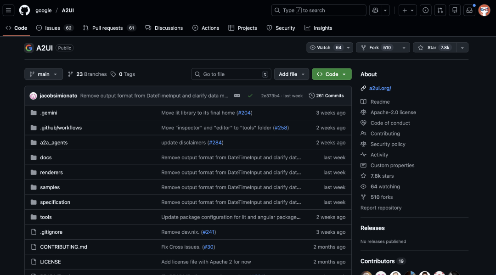Open the docs folder
This screenshot has width=496, height=275.
(46, 157)
